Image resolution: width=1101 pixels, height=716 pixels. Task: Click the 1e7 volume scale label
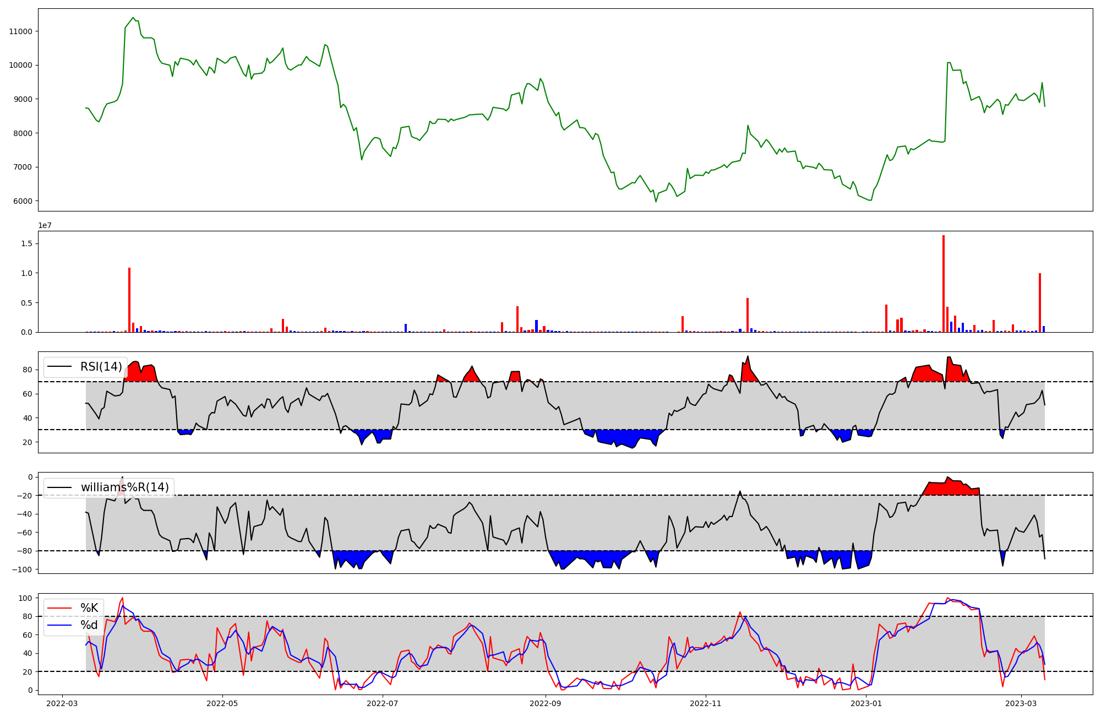click(x=45, y=225)
